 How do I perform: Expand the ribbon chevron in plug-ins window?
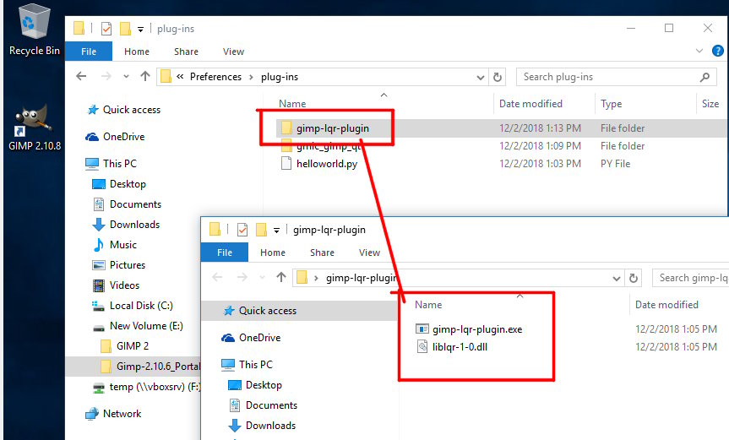coord(699,51)
